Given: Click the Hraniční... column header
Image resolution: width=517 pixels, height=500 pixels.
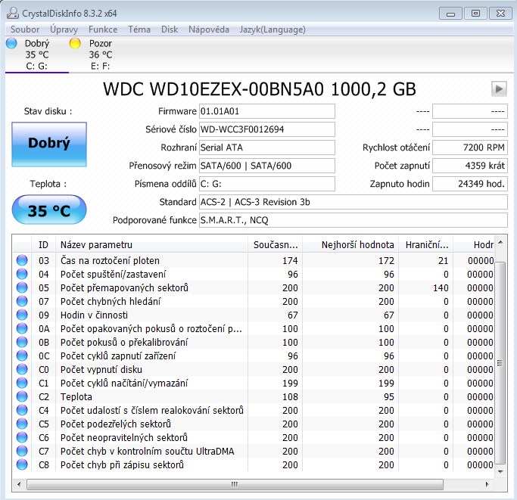Looking at the screenshot, I should (425, 245).
